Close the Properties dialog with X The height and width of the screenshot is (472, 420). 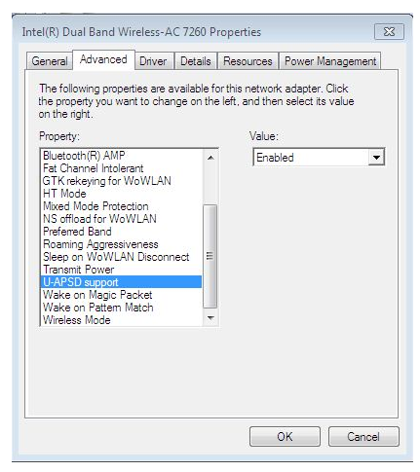[389, 32]
